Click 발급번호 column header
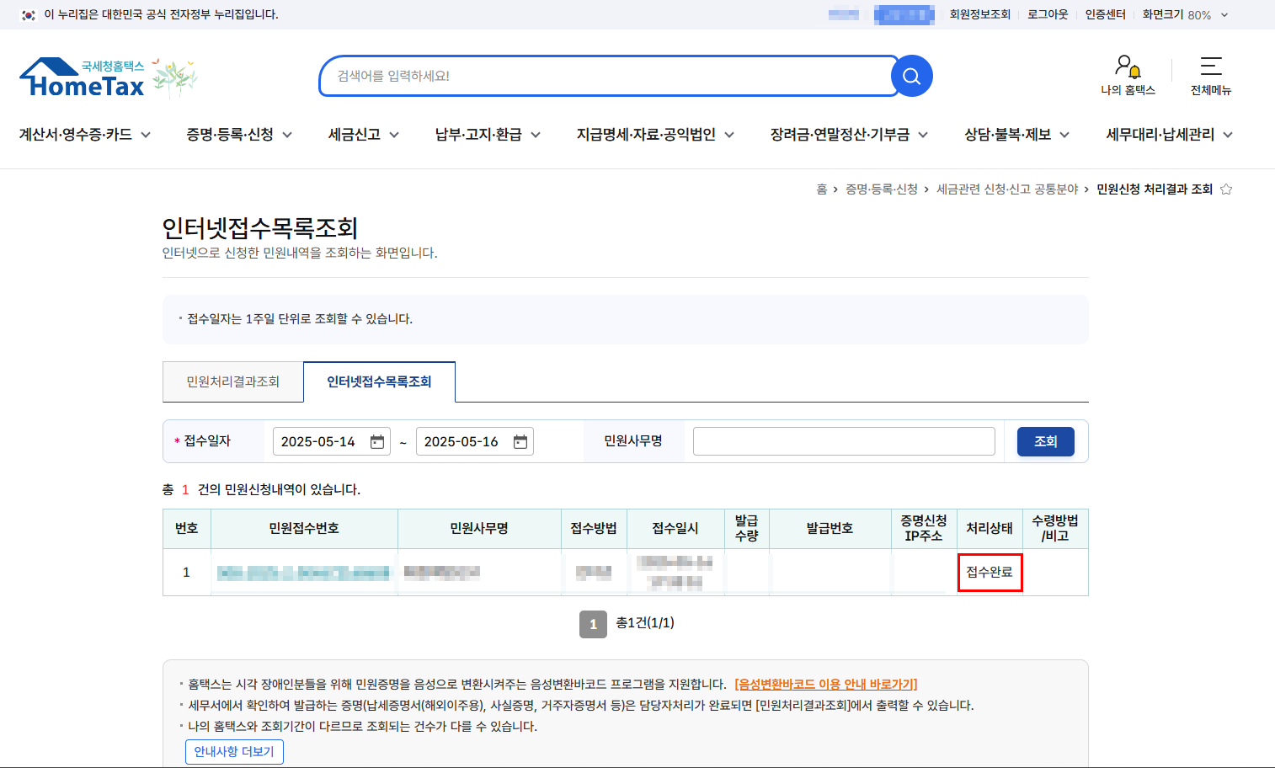Viewport: 1275px width, 768px height. pos(830,529)
